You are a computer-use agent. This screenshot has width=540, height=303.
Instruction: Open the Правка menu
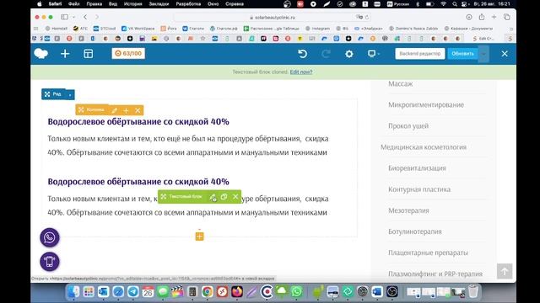coord(94,4)
